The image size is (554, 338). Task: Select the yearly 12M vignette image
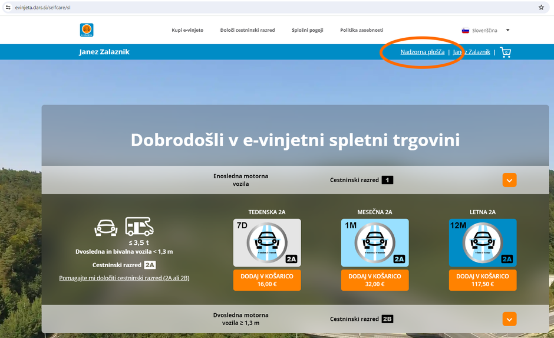click(x=482, y=242)
